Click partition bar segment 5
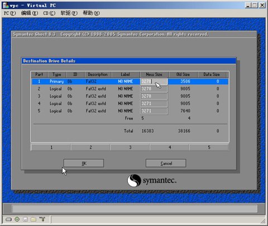This screenshot has width=268, height=226. [209, 147]
